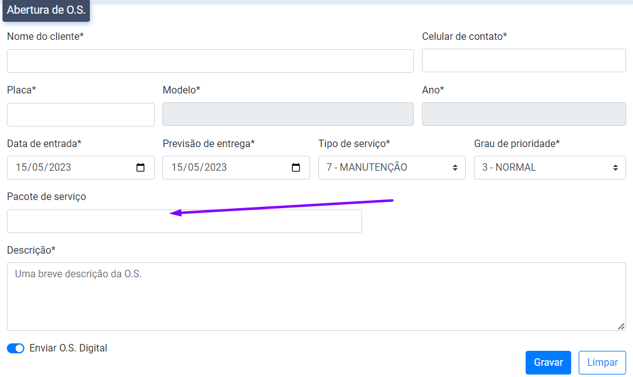633x377 pixels.
Task: Disable the Enviar O.S. Digital switch
Action: [x=16, y=348]
